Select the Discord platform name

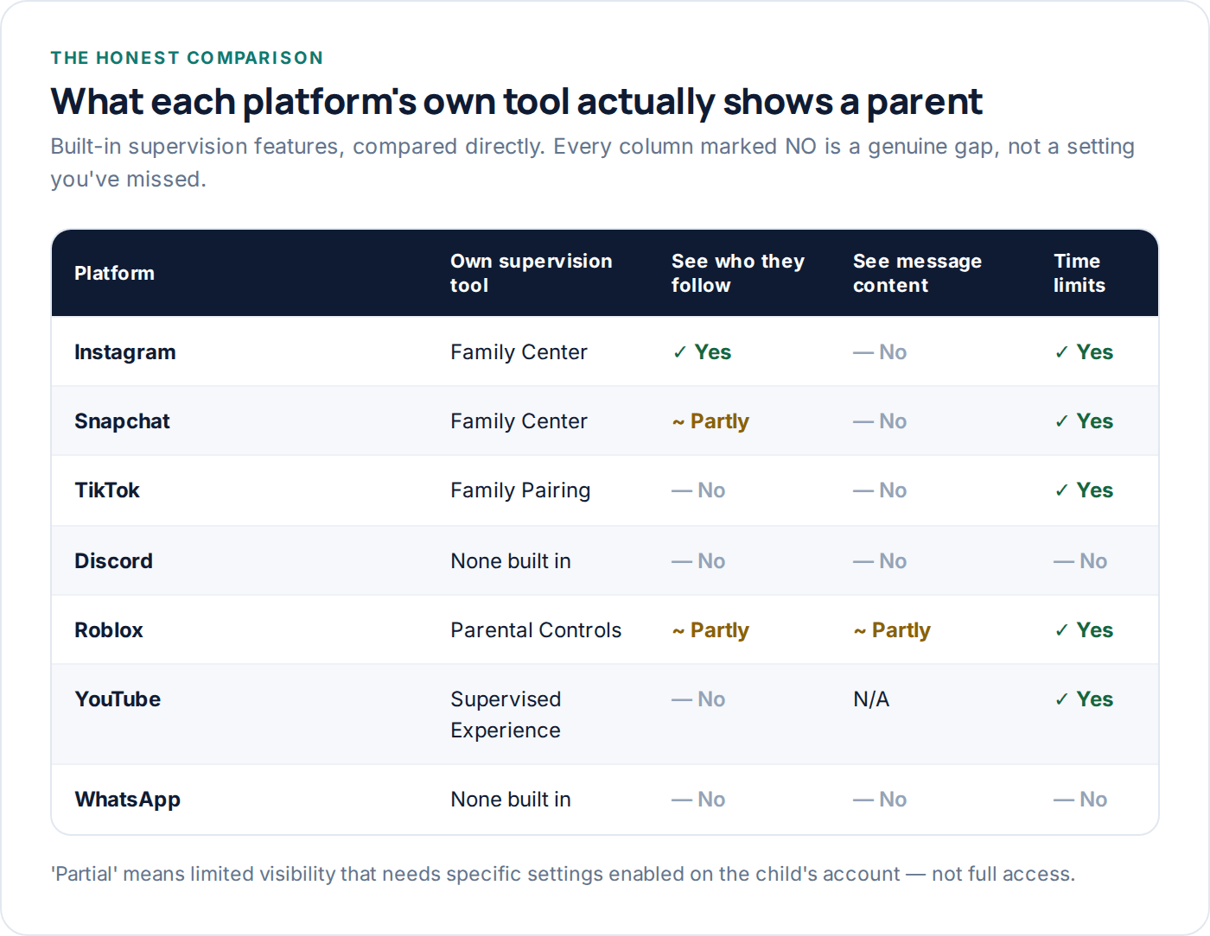(113, 561)
